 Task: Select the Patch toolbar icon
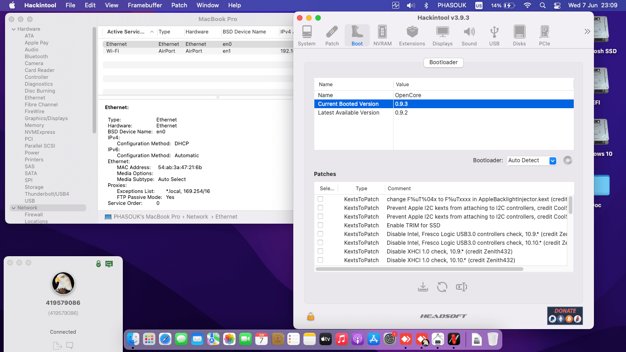click(x=332, y=36)
